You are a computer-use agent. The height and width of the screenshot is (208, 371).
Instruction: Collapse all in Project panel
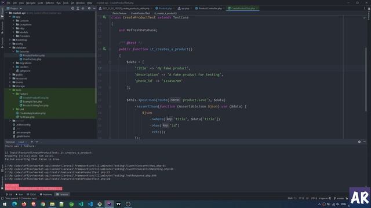(83, 8)
